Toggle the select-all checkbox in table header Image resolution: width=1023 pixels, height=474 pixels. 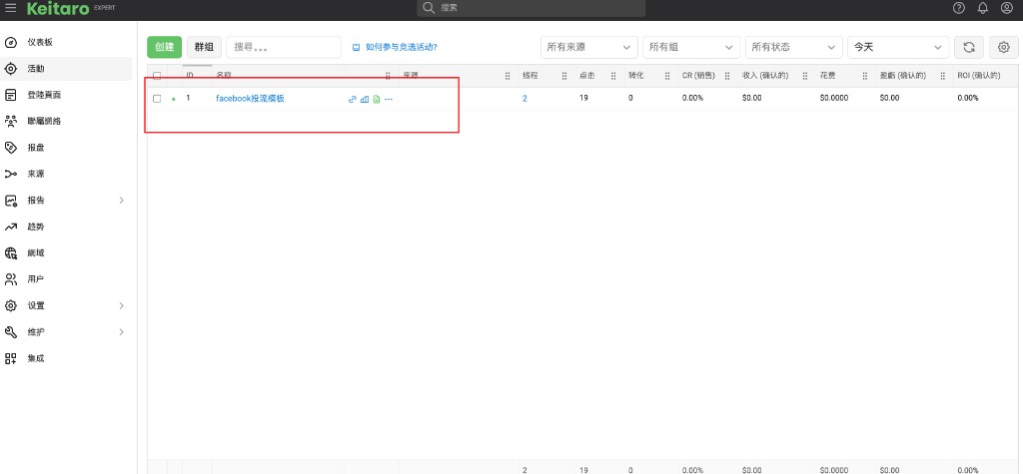coord(157,76)
